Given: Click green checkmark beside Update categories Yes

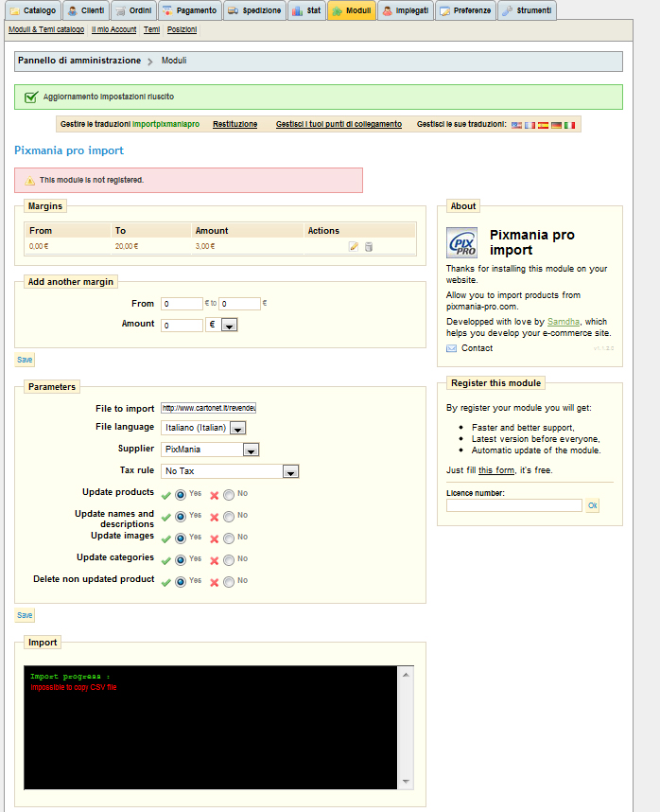Looking at the screenshot, I should point(166,560).
